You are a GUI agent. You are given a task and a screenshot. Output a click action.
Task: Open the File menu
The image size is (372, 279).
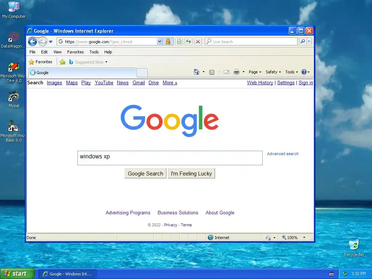pos(32,52)
